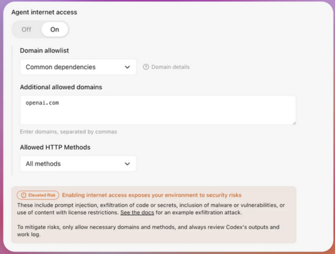This screenshot has height=254, width=335.
Task: Expand the All methods HTTP dropdown
Action: click(x=78, y=164)
